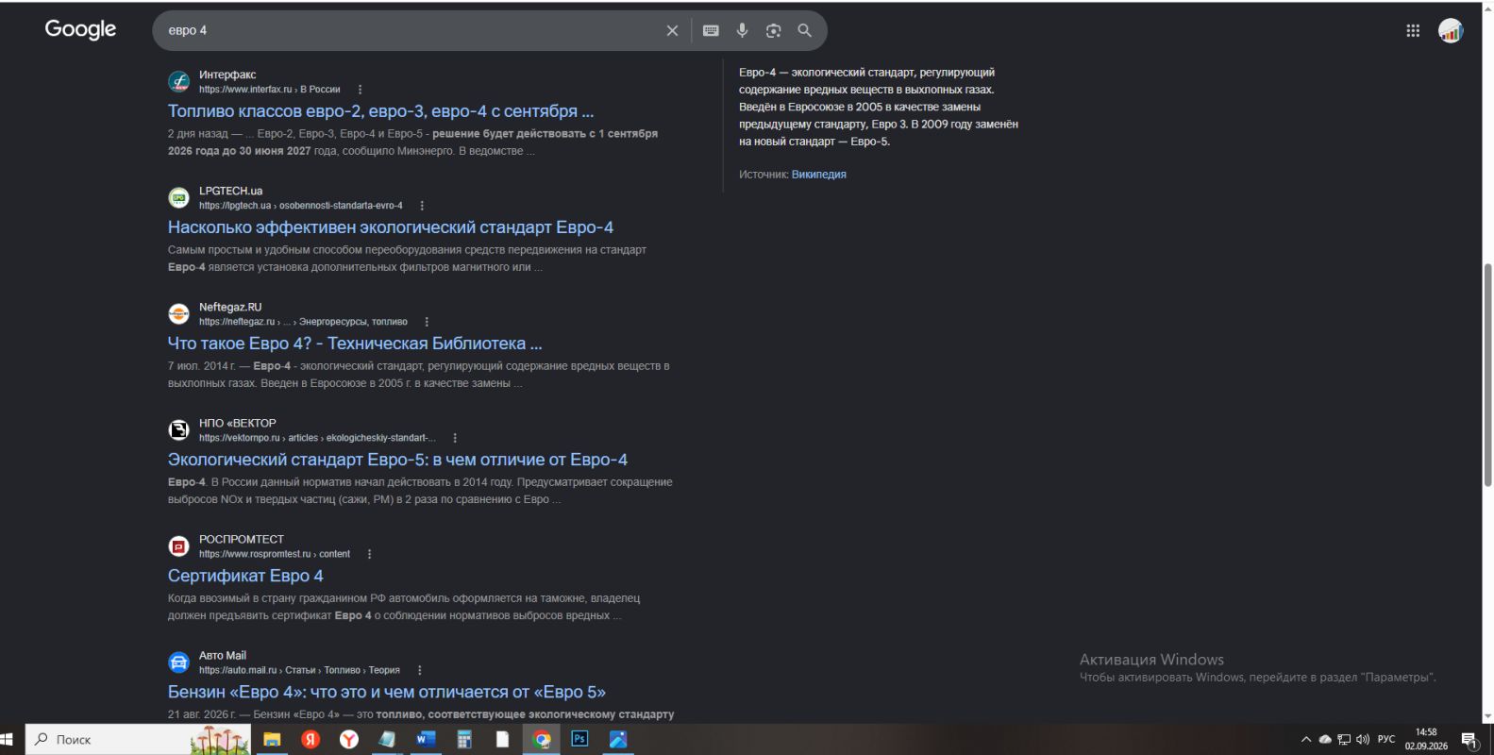The image size is (1494, 755).
Task: Click the URL 'https://lpgtech.ua › osobennosti-standarta-evro-4'
Action: pos(301,206)
